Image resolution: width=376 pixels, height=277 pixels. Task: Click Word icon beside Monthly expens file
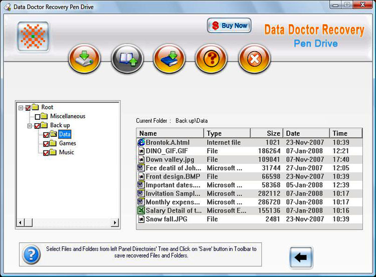coord(141,202)
